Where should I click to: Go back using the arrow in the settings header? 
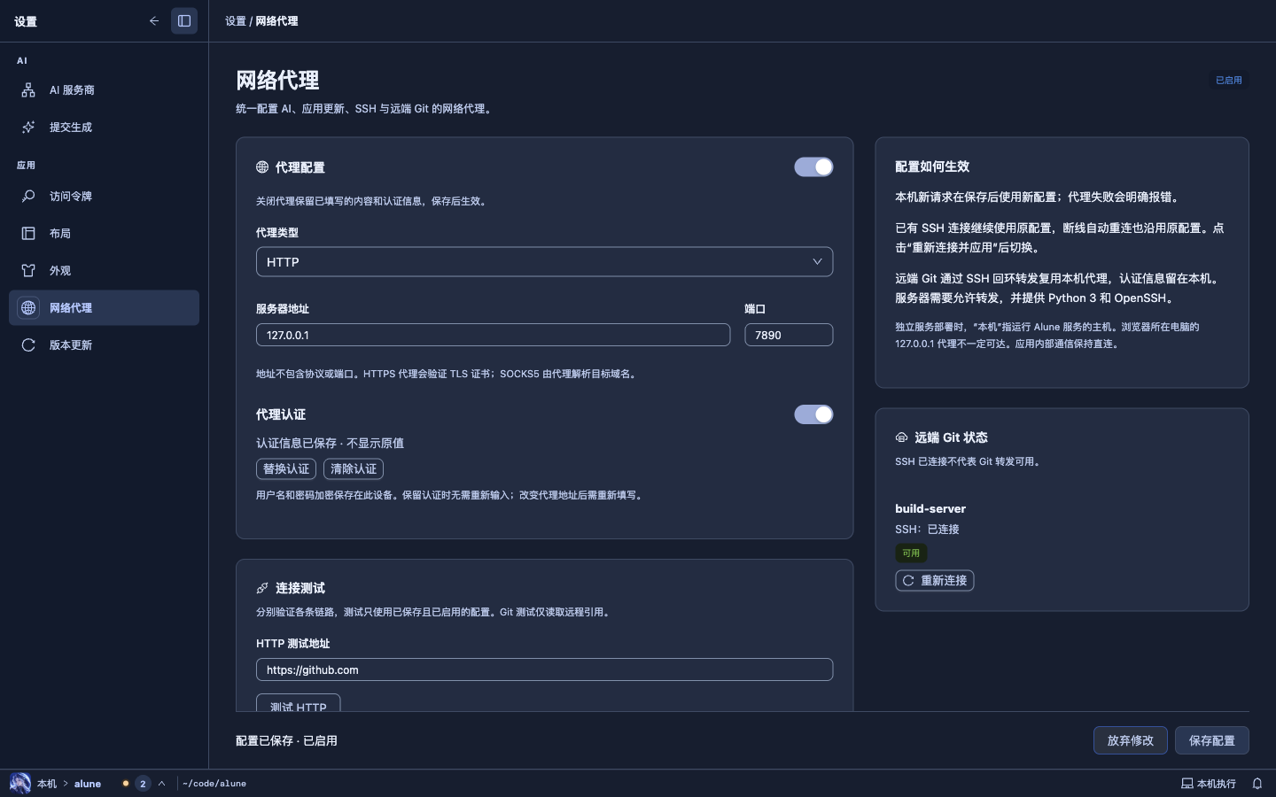pyautogui.click(x=154, y=20)
